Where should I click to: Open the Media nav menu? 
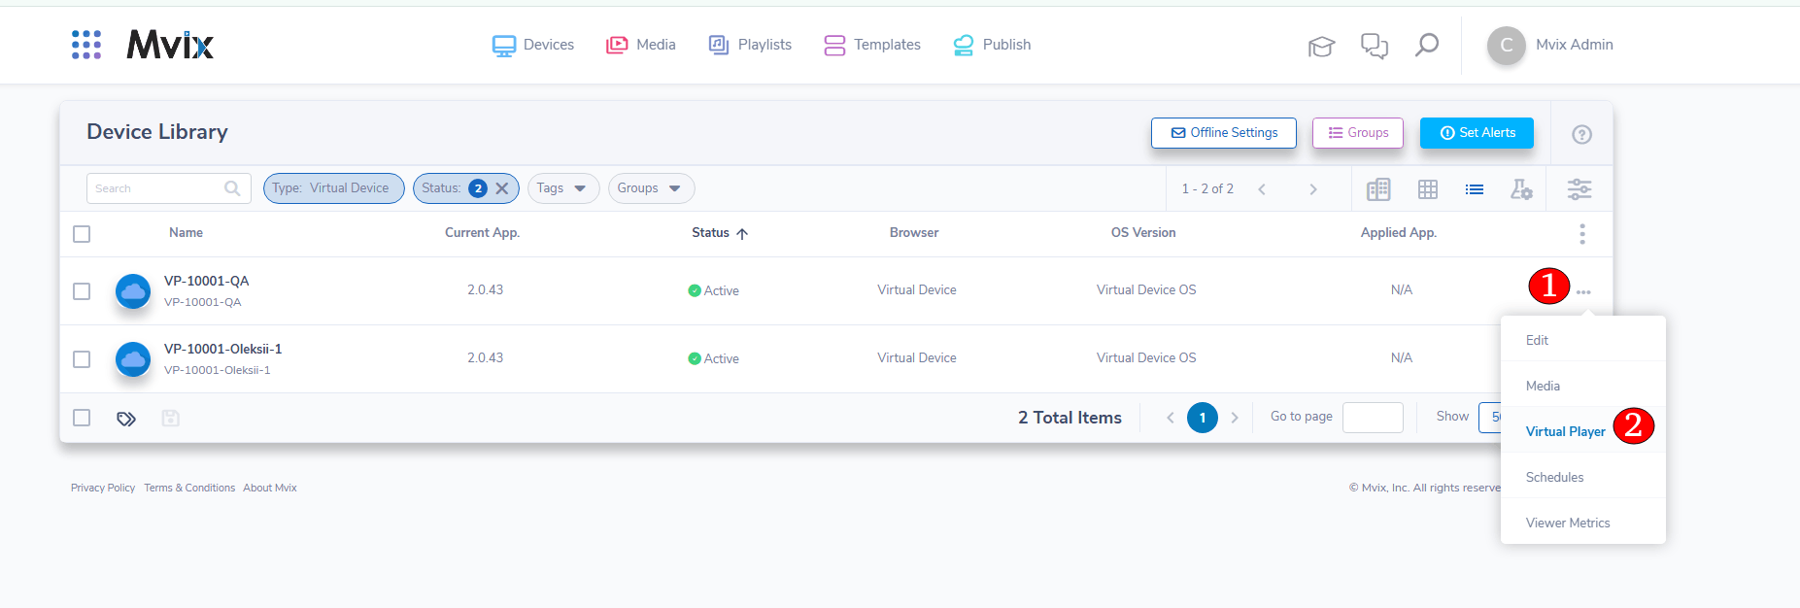[641, 45]
